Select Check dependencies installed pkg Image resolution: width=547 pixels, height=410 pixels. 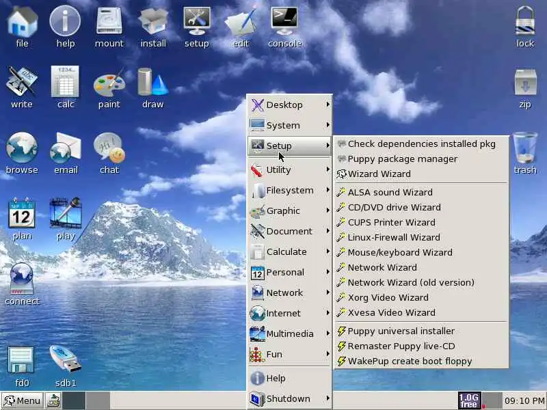point(421,144)
